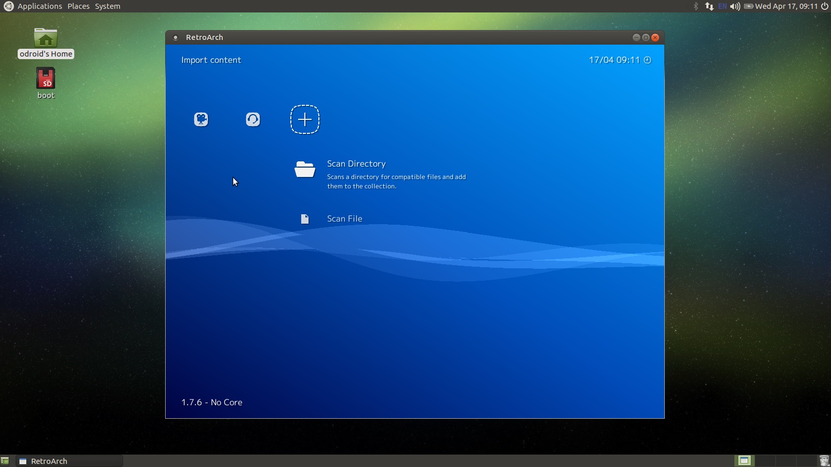831x467 pixels.
Task: Open the Video tab camera icon
Action: pos(201,119)
